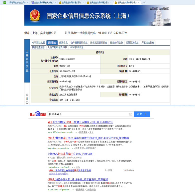Open new browser tab with plus button
This screenshot has width=195, height=196.
144,2
